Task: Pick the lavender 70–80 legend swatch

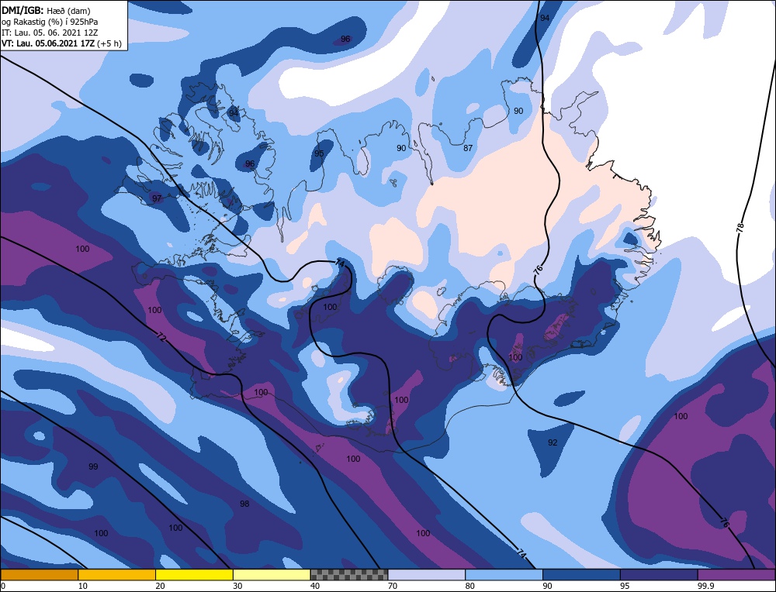Action: pyautogui.click(x=427, y=574)
